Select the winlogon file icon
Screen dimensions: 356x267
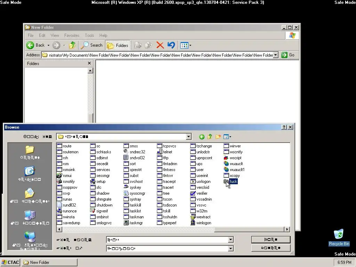(x=193, y=222)
